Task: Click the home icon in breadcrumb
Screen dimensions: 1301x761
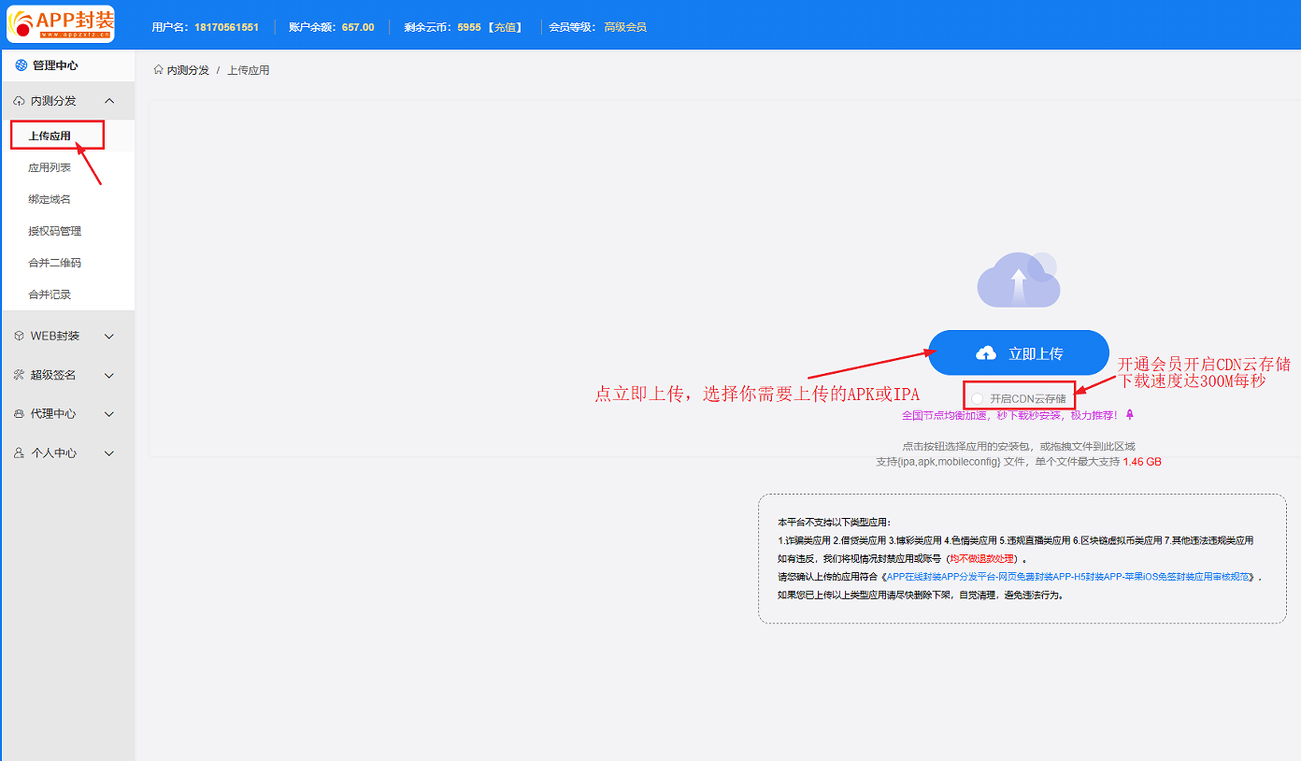Action: [x=159, y=70]
